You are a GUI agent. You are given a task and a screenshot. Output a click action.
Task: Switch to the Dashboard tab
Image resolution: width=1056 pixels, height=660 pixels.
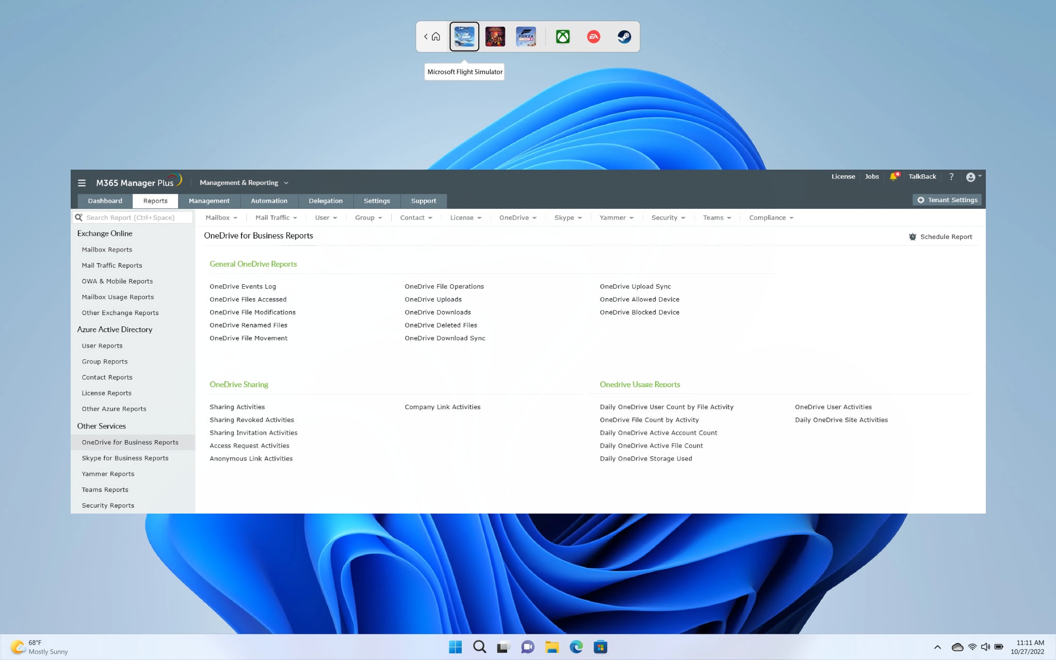105,201
